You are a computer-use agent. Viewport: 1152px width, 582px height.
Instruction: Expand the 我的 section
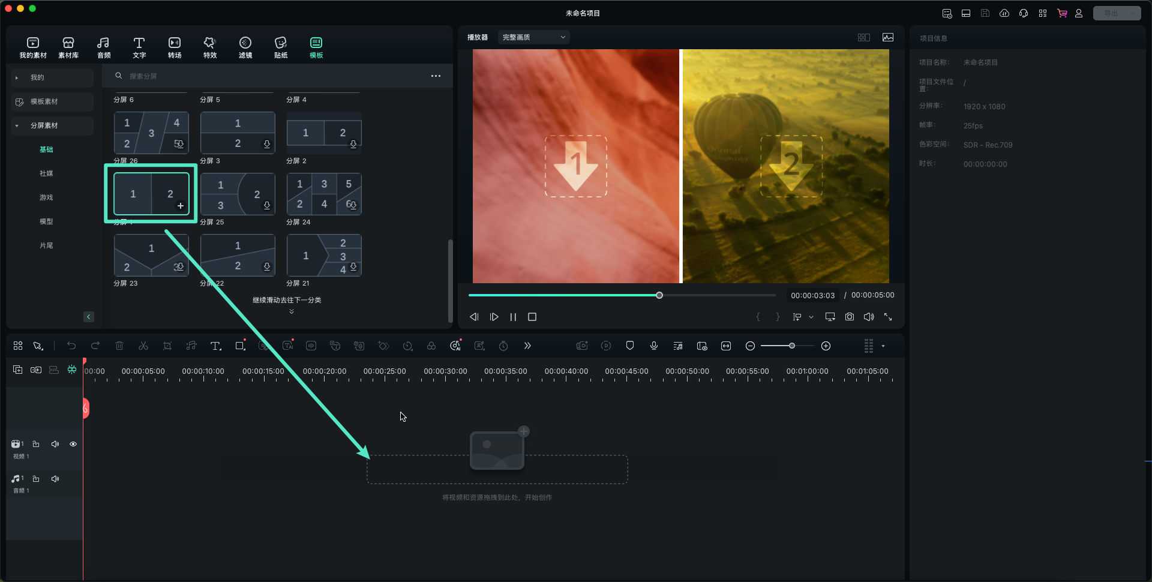point(17,78)
